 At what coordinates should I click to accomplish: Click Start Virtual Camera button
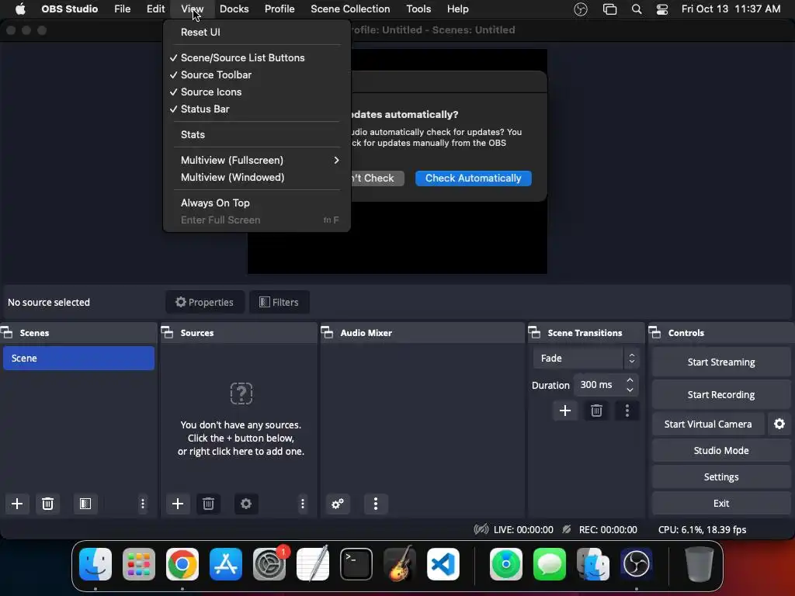[708, 424]
